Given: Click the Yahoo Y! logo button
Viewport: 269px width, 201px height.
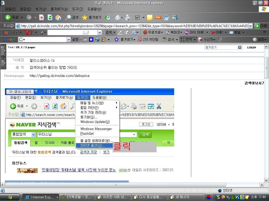Looking at the screenshot, I should point(28,32).
